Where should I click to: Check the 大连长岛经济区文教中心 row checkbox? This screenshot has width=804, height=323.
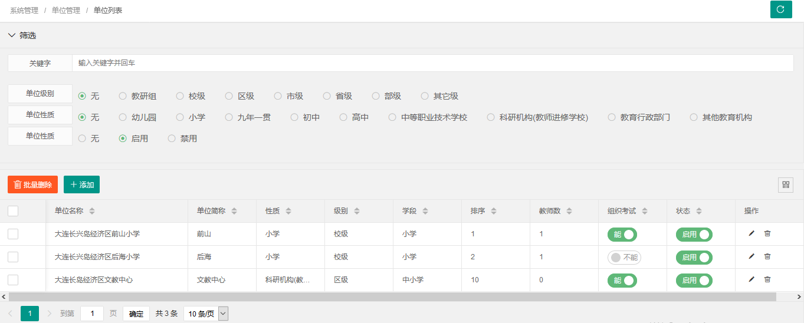[x=13, y=280]
